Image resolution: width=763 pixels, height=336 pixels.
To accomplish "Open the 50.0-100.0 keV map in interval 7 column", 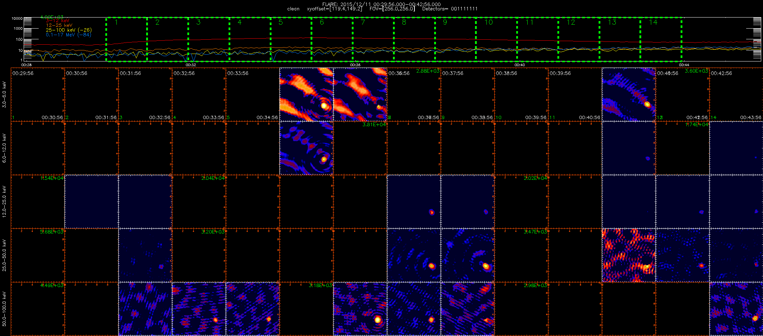I will point(360,309).
